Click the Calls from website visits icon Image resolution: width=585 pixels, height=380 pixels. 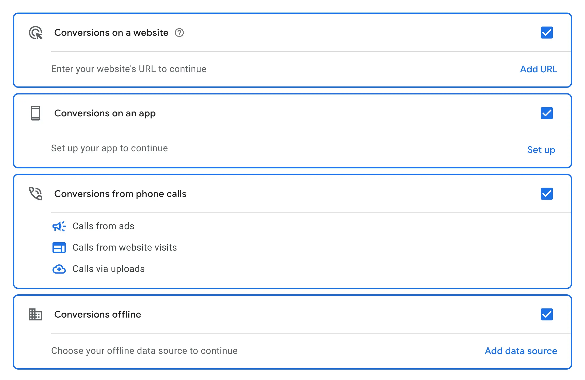(59, 248)
